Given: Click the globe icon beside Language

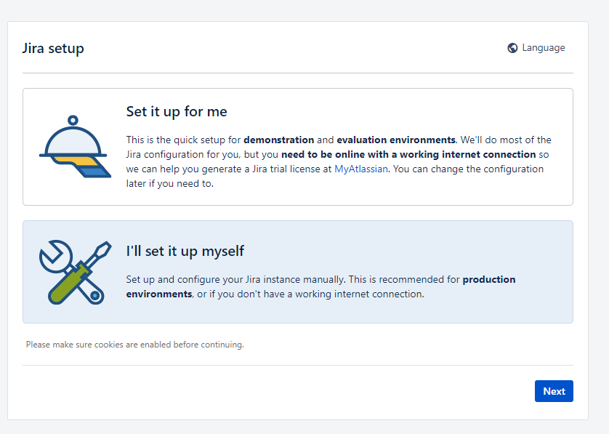Looking at the screenshot, I should pos(512,48).
